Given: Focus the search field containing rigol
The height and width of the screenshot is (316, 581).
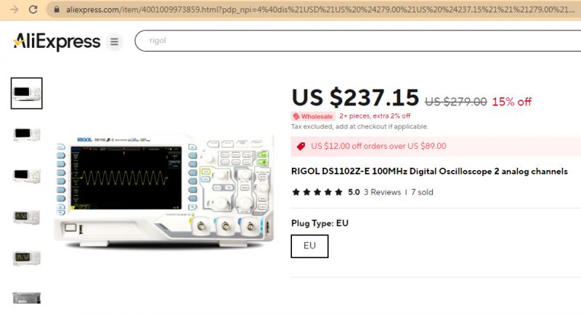Looking at the screenshot, I should point(357,41).
